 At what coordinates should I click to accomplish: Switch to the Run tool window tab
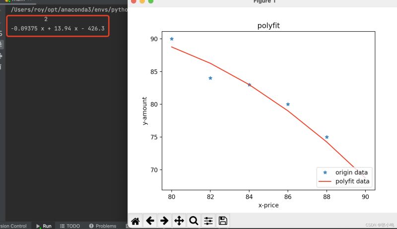44,226
